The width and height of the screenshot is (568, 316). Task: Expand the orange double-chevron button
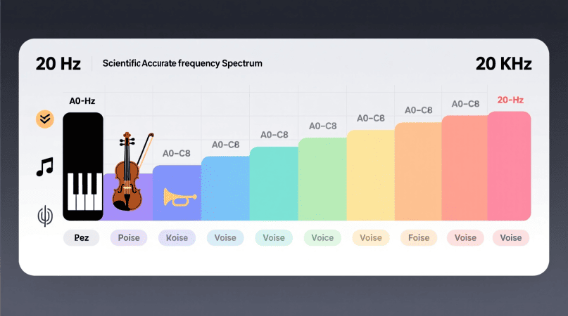tap(45, 119)
